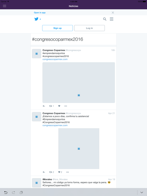Collapse bottom toolbar with chevron
The image size is (147, 196).
tap(142, 192)
